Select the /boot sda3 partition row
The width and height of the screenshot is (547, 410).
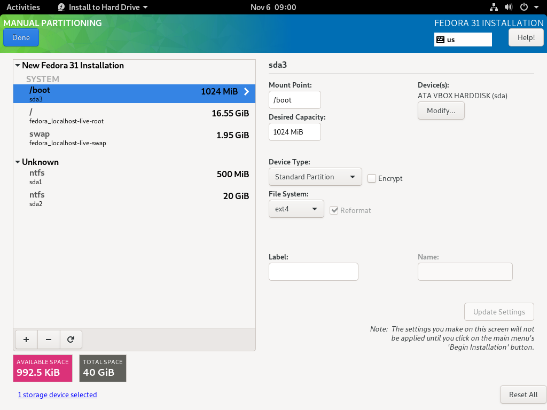tap(134, 94)
